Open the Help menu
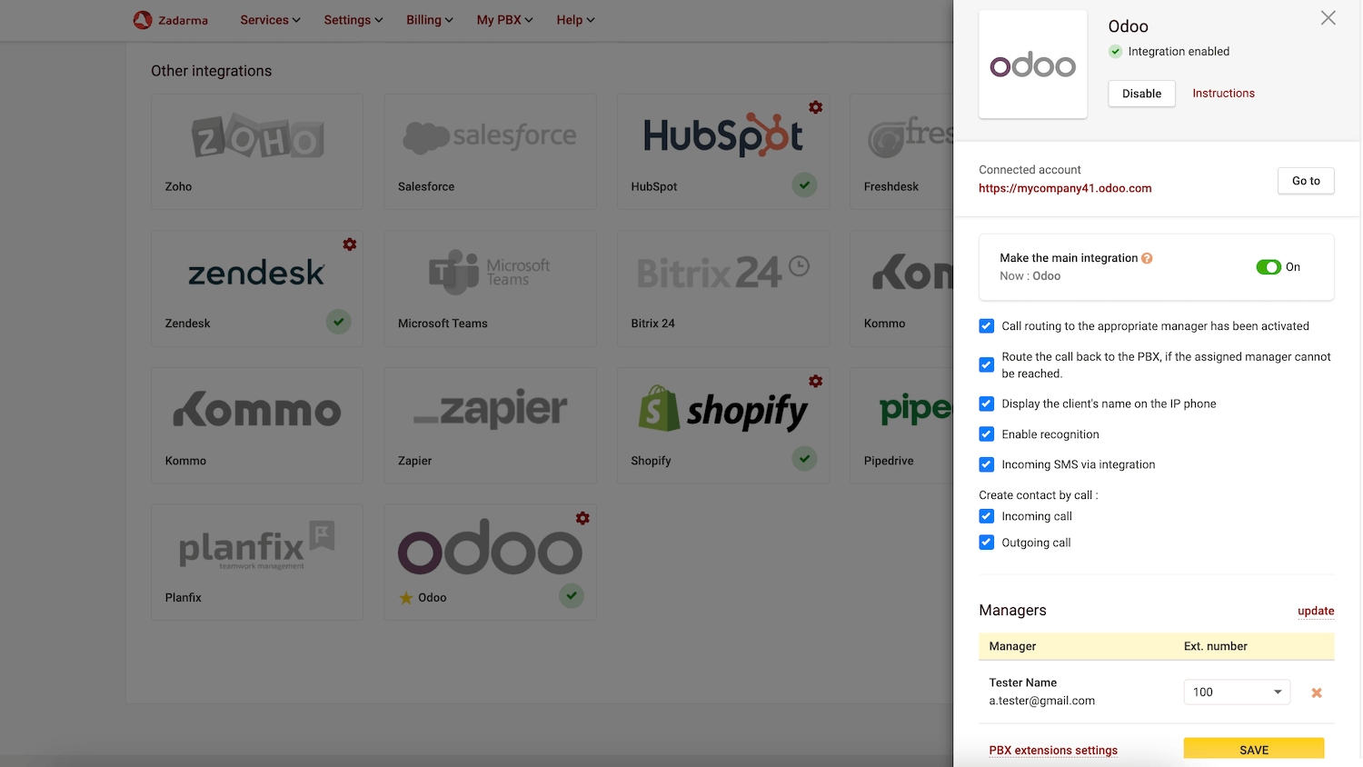Screen dimensions: 1363x767 (x=575, y=20)
